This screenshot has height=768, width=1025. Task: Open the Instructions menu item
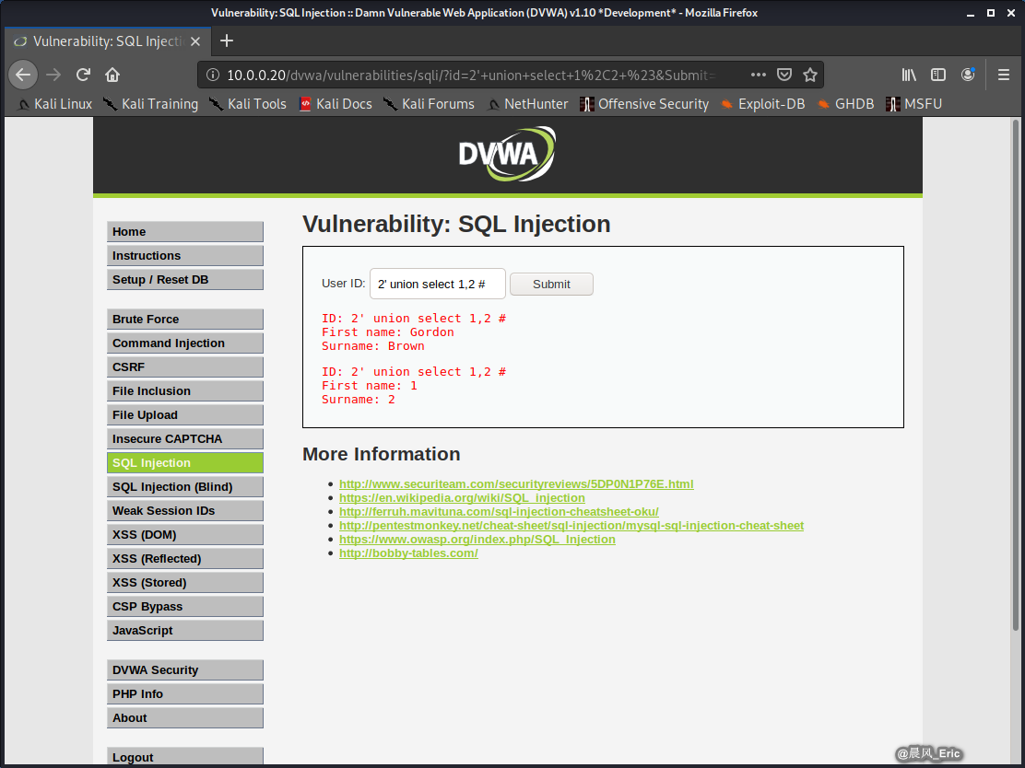click(x=185, y=255)
